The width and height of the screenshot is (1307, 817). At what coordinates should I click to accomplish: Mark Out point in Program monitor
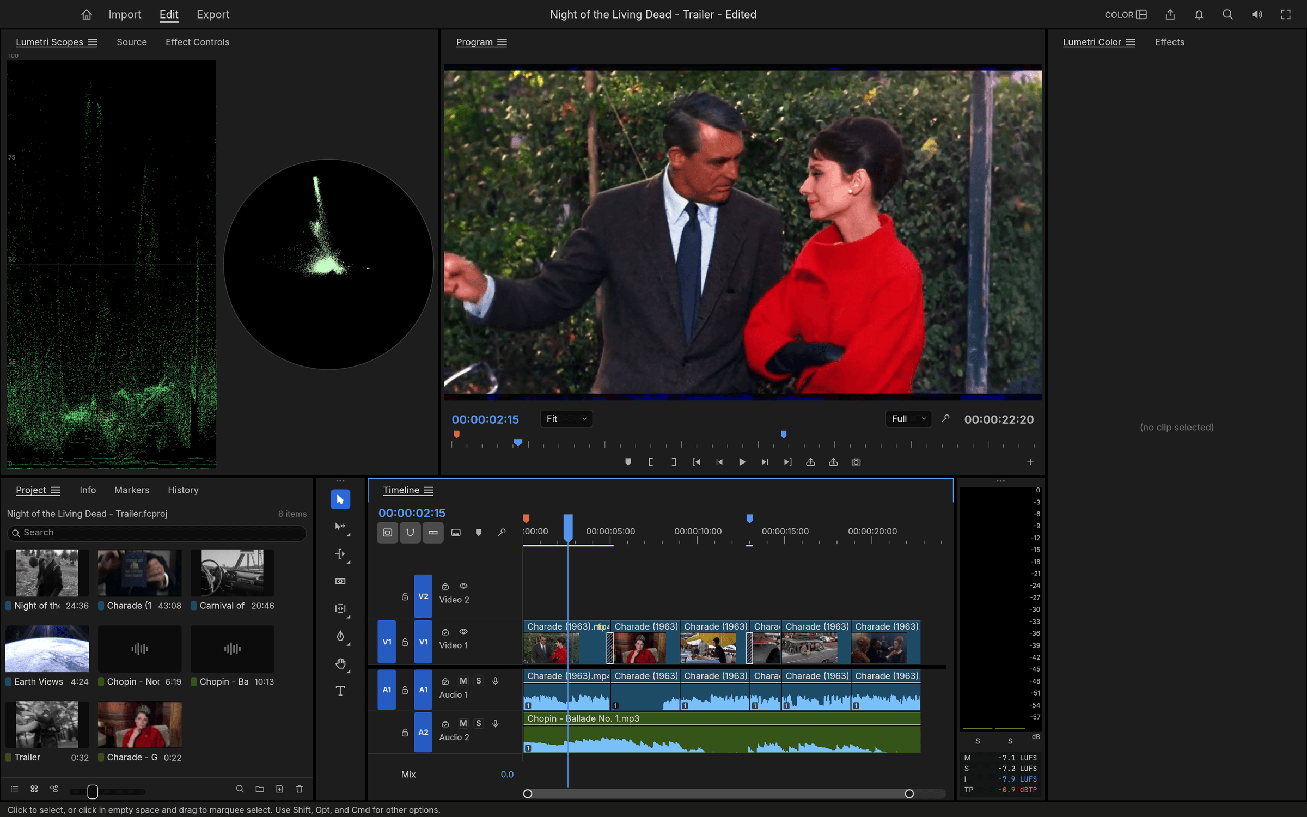pyautogui.click(x=674, y=462)
